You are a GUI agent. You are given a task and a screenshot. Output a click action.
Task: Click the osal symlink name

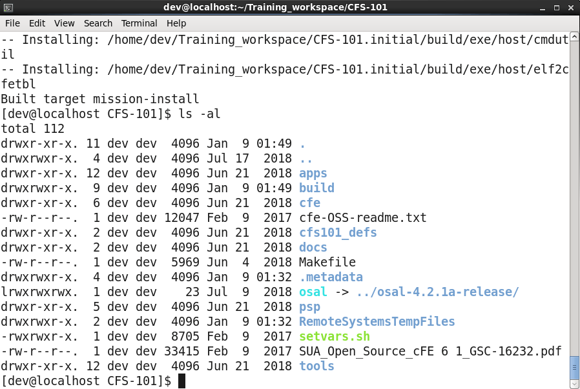(313, 292)
